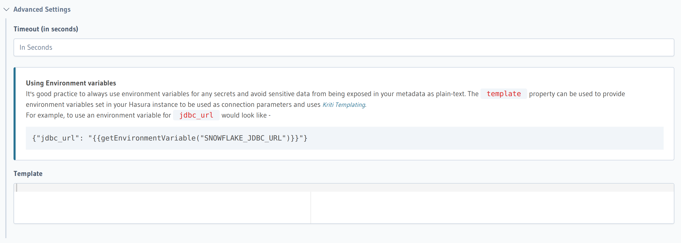Image resolution: width=681 pixels, height=243 pixels.
Task: Click the Template field label
Action: [28, 174]
